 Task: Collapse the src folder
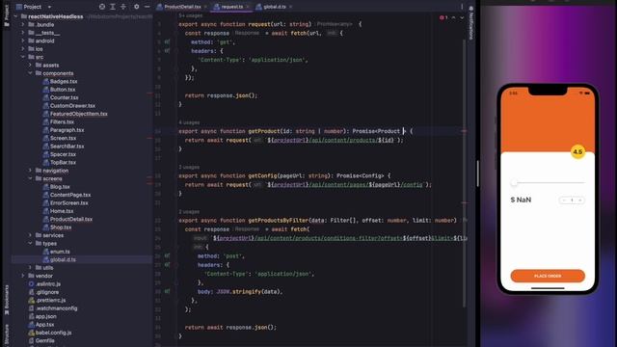(x=23, y=57)
